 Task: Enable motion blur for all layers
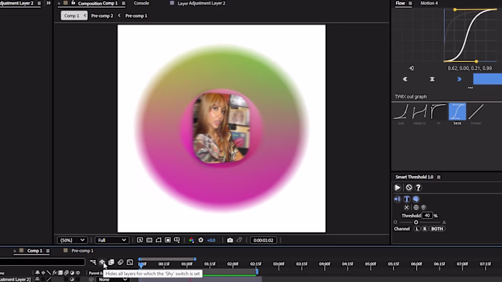click(x=120, y=262)
